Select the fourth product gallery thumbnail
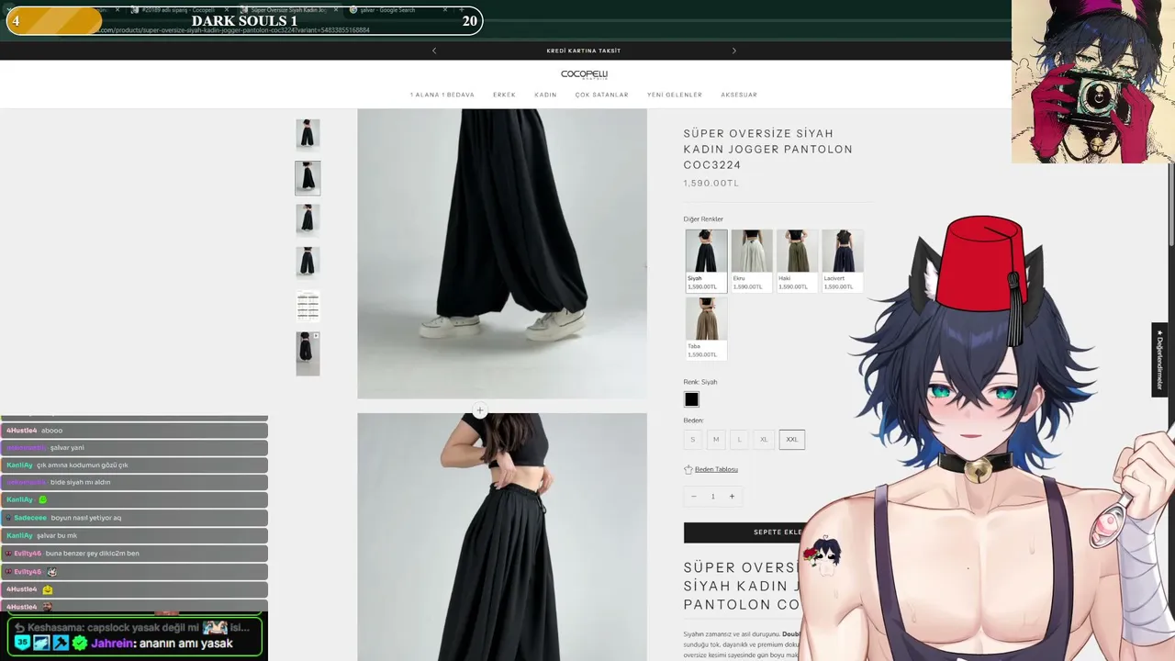The height and width of the screenshot is (661, 1175). click(308, 263)
